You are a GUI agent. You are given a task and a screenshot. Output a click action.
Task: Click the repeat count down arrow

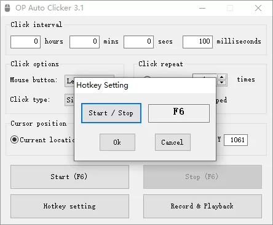[221, 83]
